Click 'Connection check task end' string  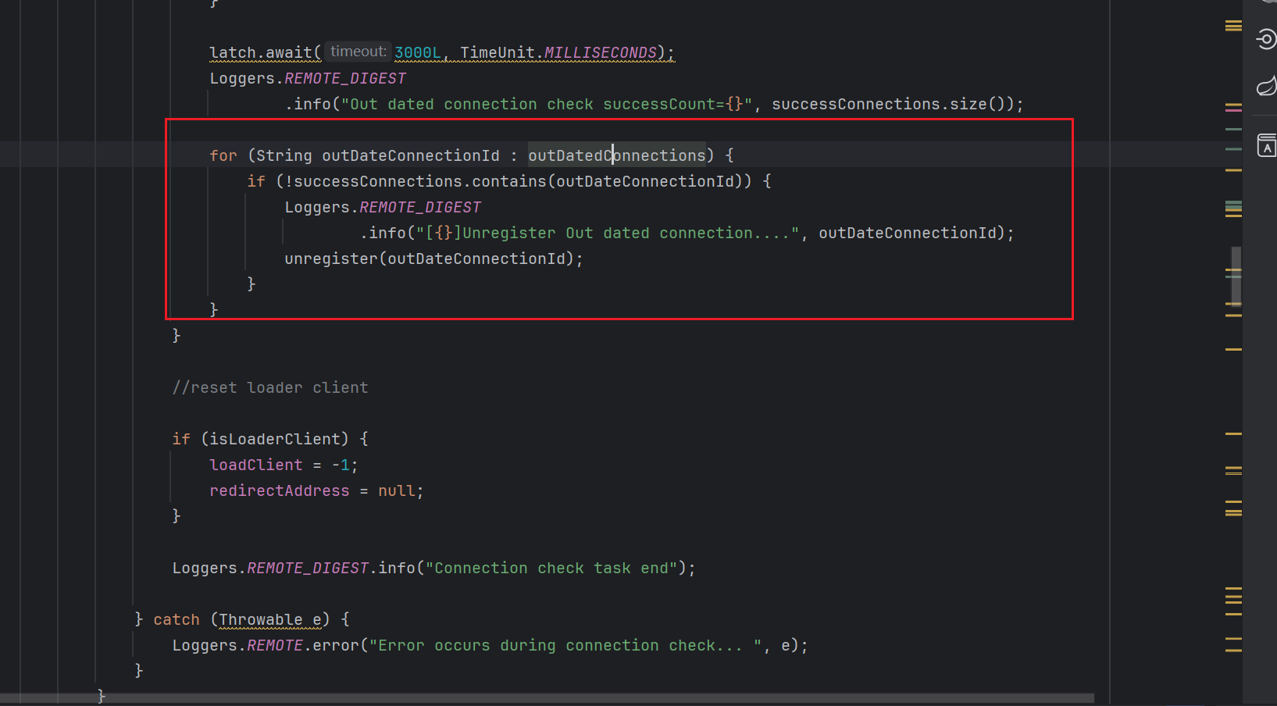tap(551, 568)
